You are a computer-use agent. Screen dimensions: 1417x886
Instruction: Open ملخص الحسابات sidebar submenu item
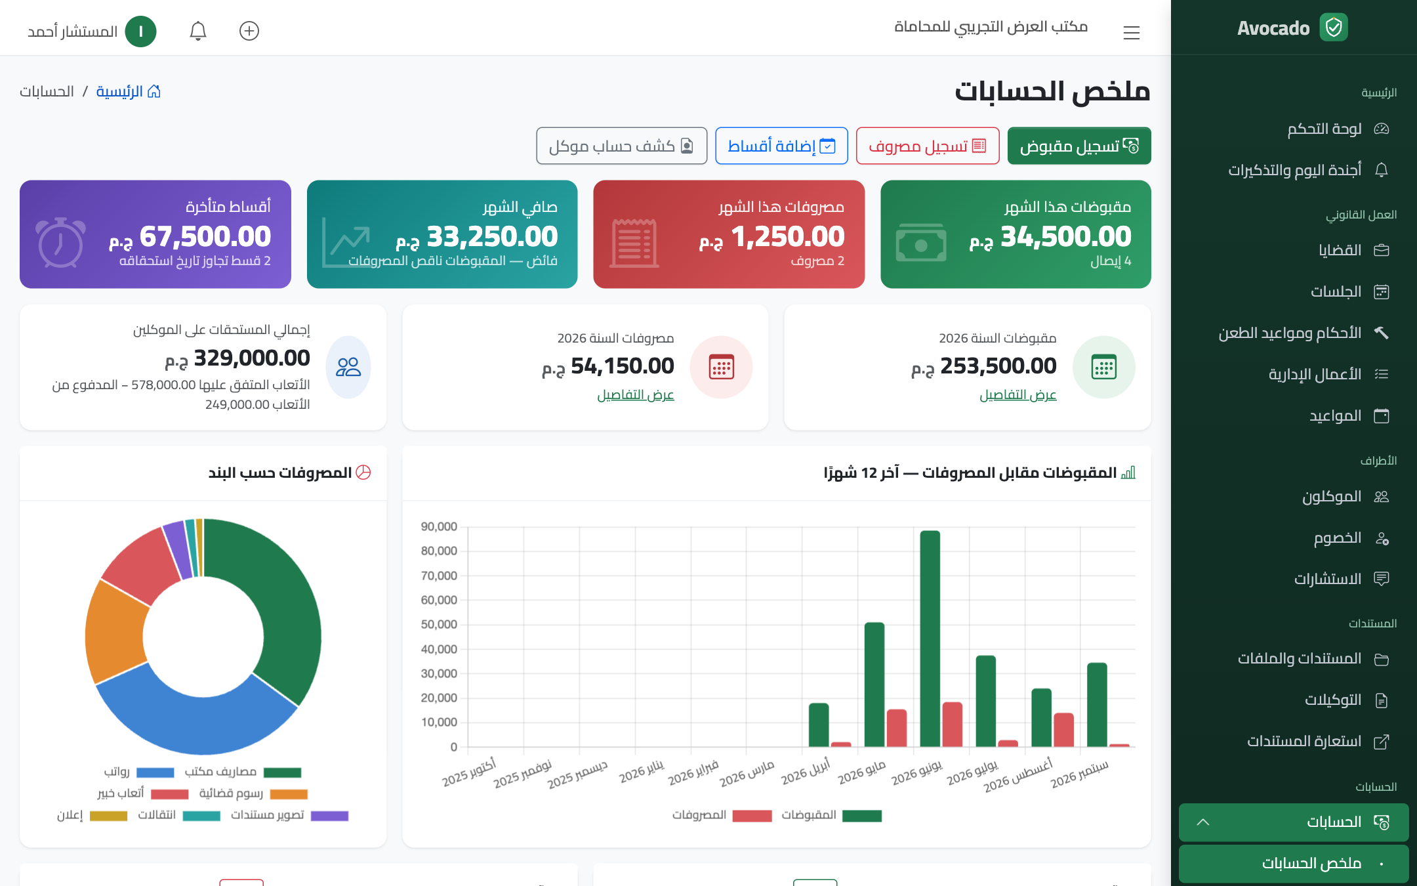click(1294, 864)
